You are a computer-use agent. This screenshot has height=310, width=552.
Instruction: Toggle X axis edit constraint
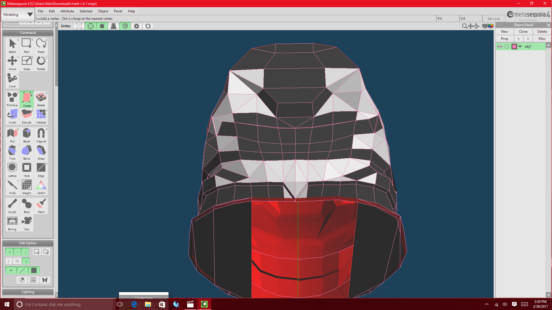[x=9, y=252]
